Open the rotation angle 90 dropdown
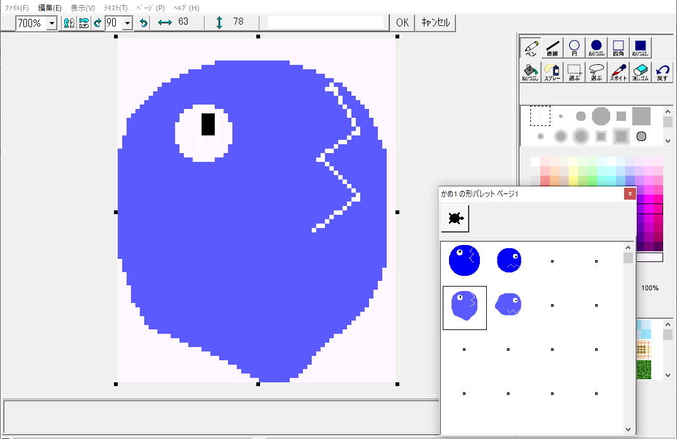 pos(127,23)
